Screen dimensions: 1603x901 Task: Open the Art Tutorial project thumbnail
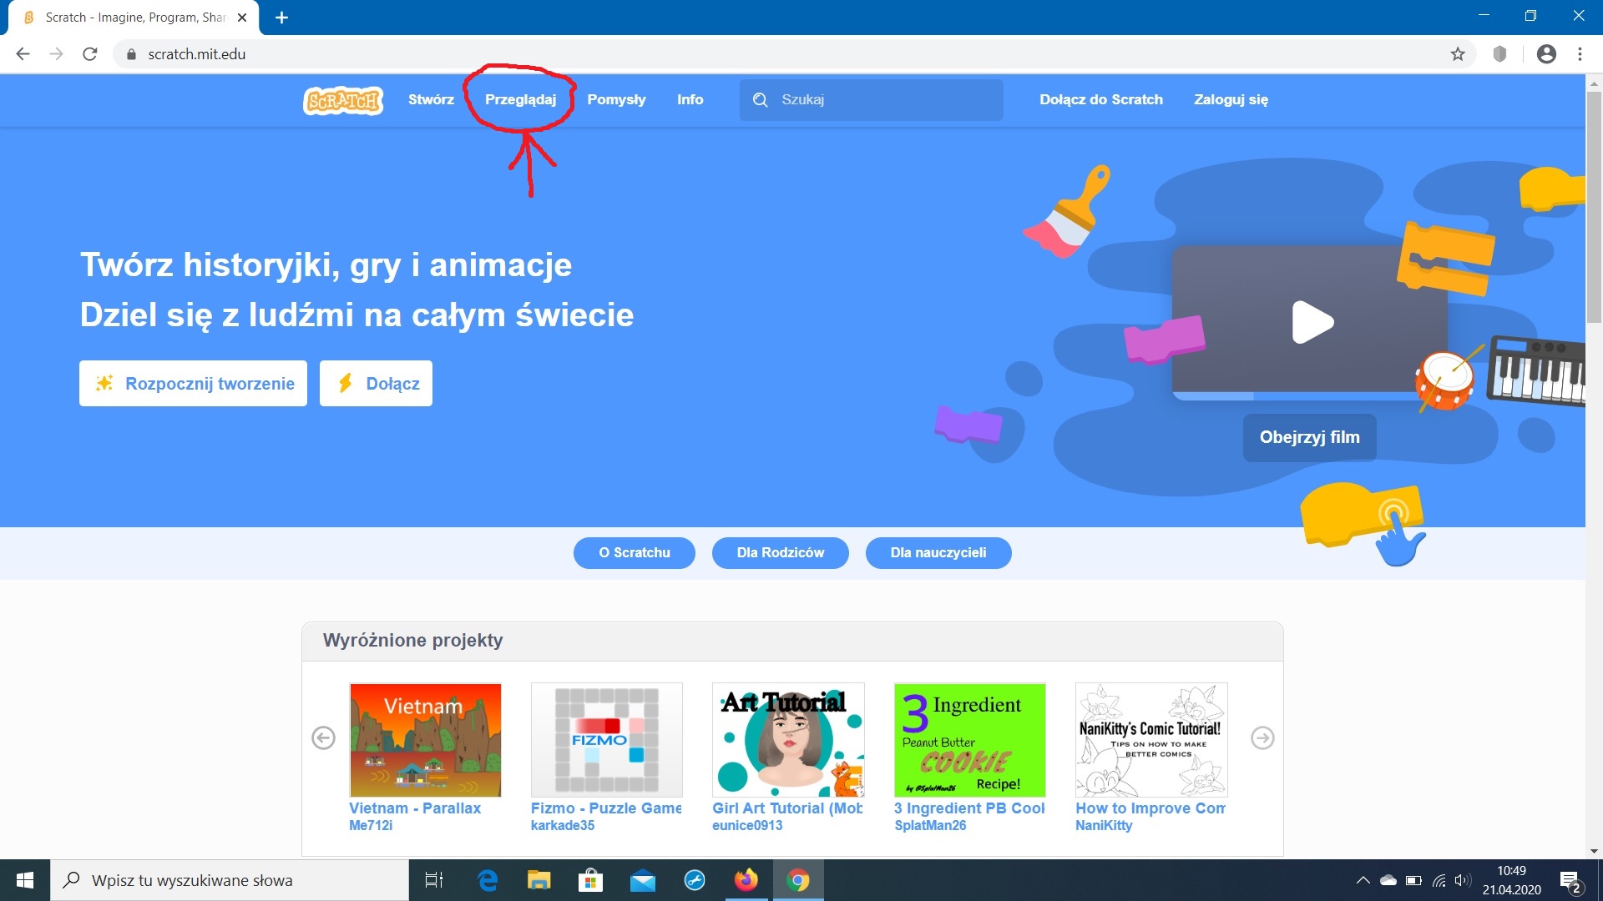click(x=788, y=740)
